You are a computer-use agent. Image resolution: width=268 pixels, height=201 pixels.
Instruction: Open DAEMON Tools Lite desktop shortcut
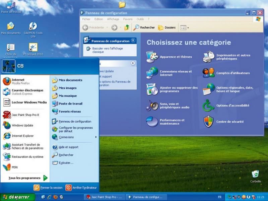pos(33,30)
